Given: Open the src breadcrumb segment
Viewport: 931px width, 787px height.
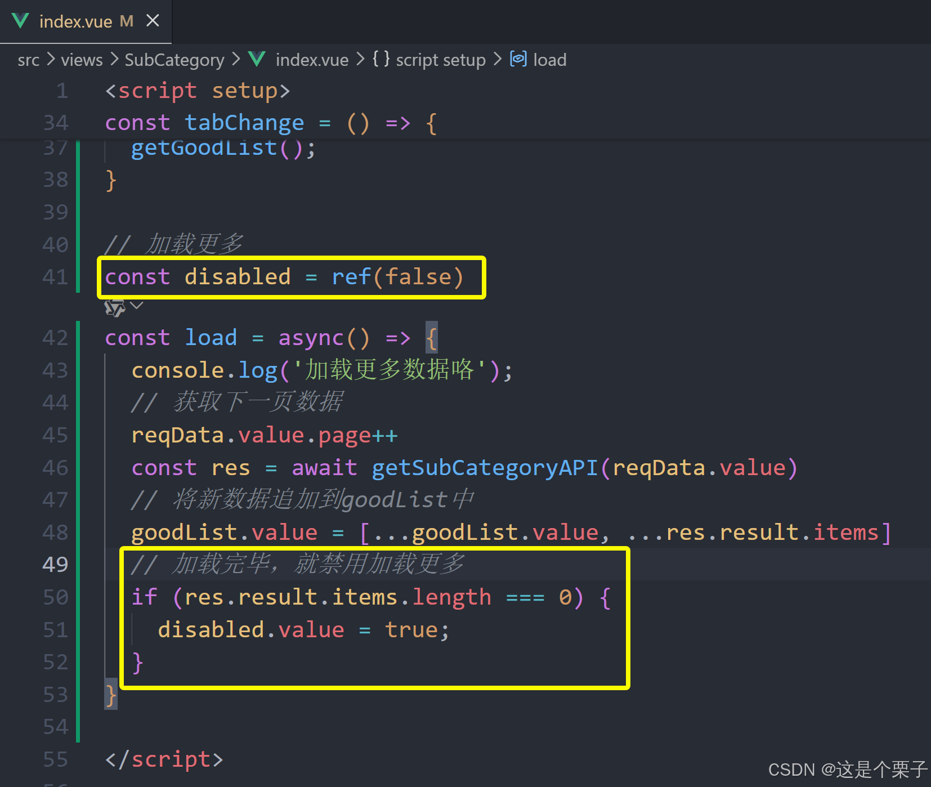Looking at the screenshot, I should tap(28, 60).
